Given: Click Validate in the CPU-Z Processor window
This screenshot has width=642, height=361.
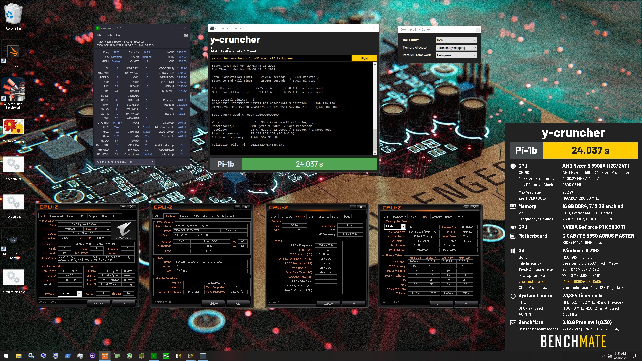Looking at the screenshot, I should pos(99,303).
